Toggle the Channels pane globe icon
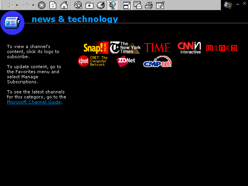Viewport: 248px width, 186px height. click(112, 5)
